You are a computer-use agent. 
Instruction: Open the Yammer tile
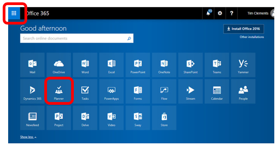point(243,65)
